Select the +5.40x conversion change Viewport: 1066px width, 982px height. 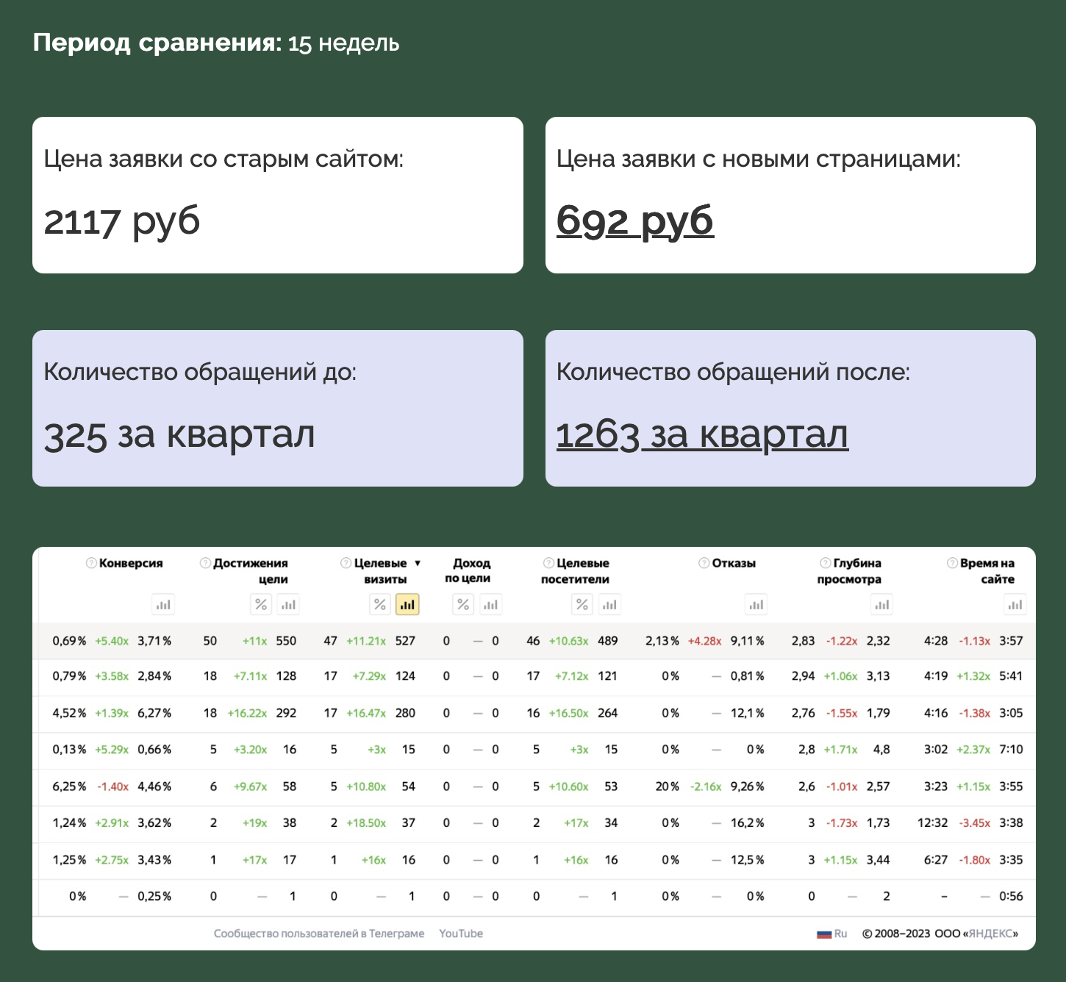112,641
